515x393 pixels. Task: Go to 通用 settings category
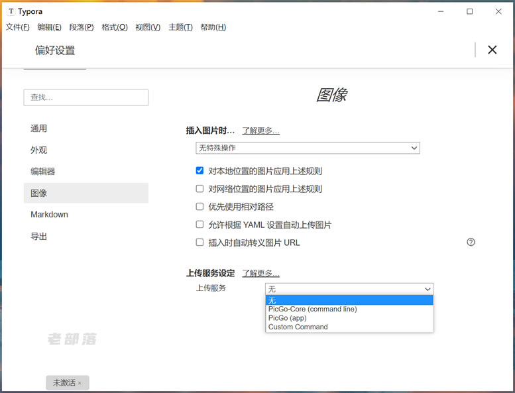pyautogui.click(x=86, y=129)
